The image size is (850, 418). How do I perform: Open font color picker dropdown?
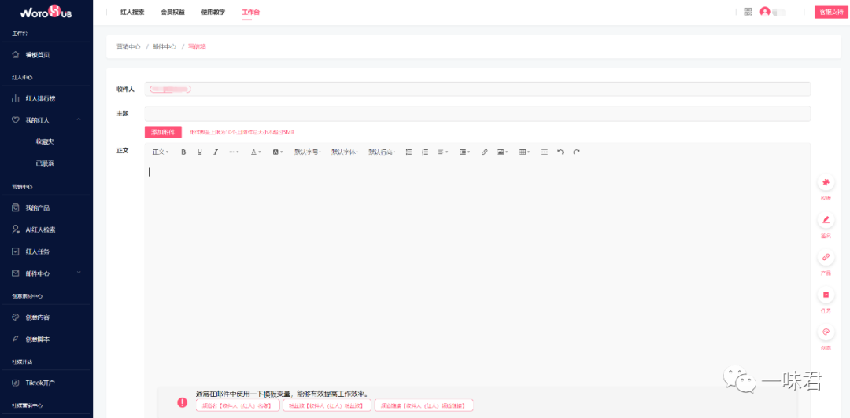pyautogui.click(x=257, y=152)
